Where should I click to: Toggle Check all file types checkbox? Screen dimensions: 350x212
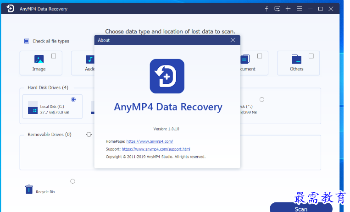[x=27, y=41]
